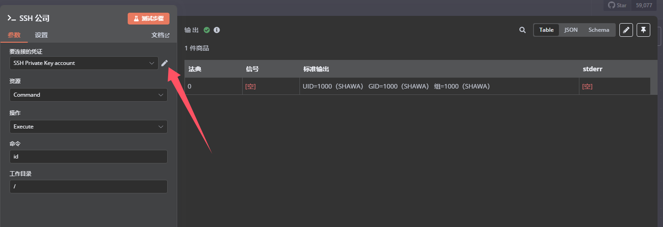The image size is (663, 227).
Task: Switch to the 设置 tab
Action: 41,35
